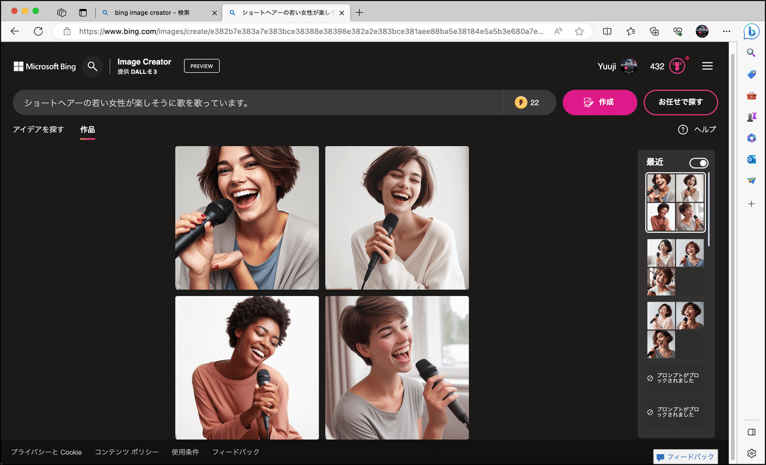
Task: Open generated image of woman in gray cardigan
Action: pyautogui.click(x=247, y=218)
